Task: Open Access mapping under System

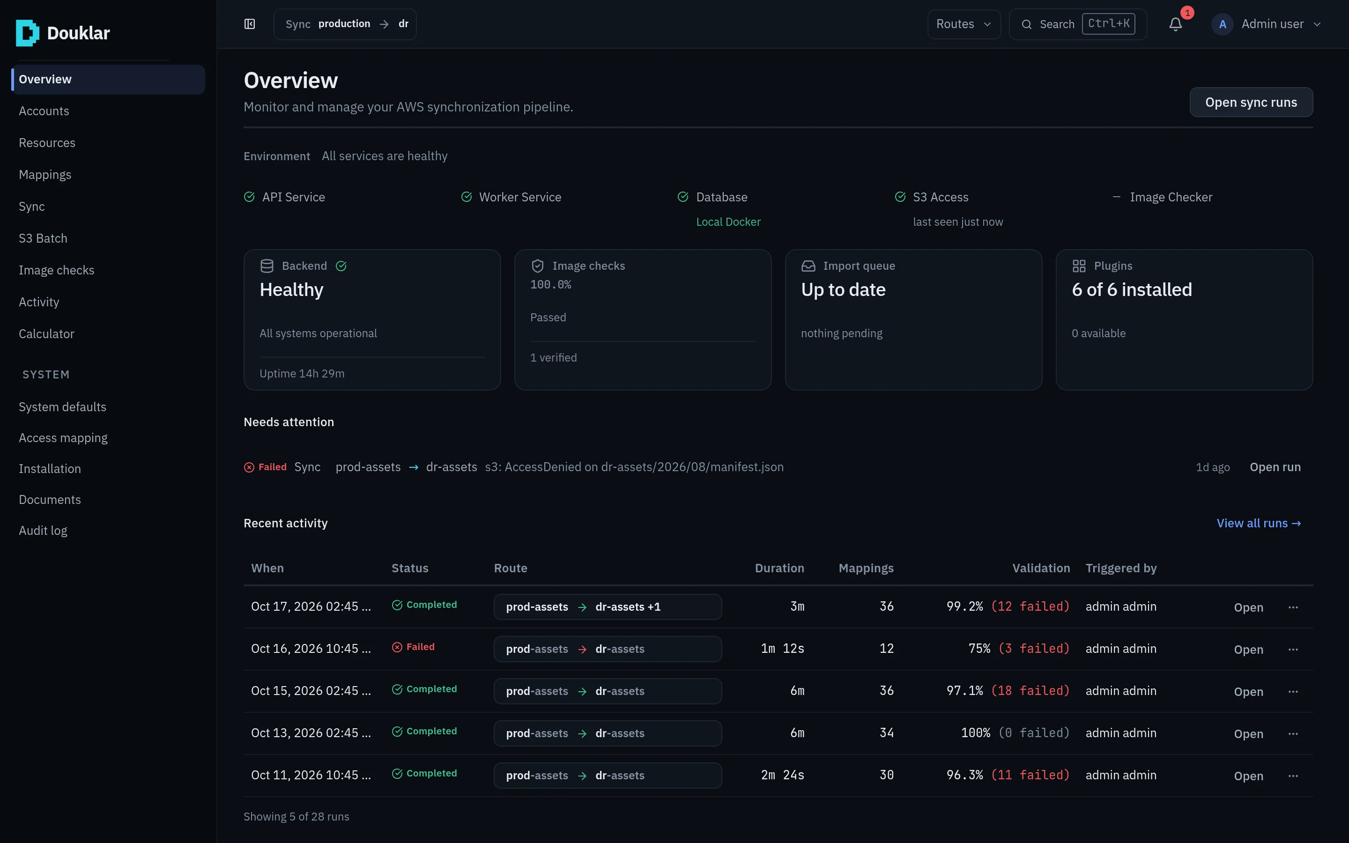Action: tap(108, 438)
